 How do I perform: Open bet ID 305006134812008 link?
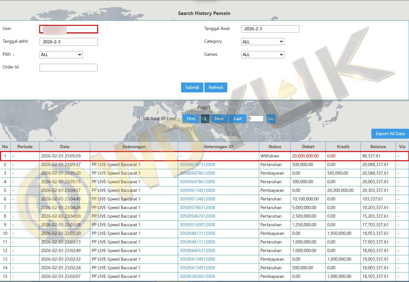tap(197, 190)
